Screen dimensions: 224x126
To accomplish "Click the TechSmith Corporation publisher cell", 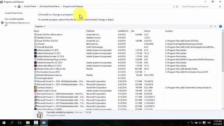I will (97, 87).
